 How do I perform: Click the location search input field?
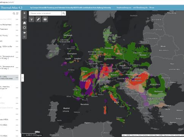pyautogui.click(x=45, y=13)
